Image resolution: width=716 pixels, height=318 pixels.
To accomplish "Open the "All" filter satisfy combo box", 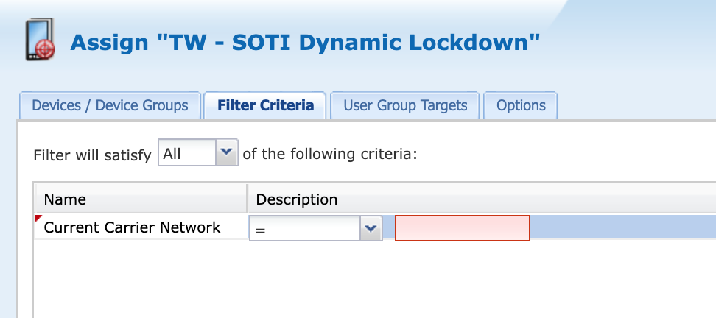I will pyautogui.click(x=188, y=154).
